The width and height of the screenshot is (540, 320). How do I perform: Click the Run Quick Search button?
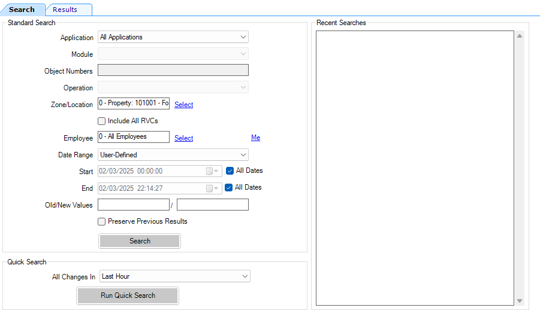pos(128,295)
